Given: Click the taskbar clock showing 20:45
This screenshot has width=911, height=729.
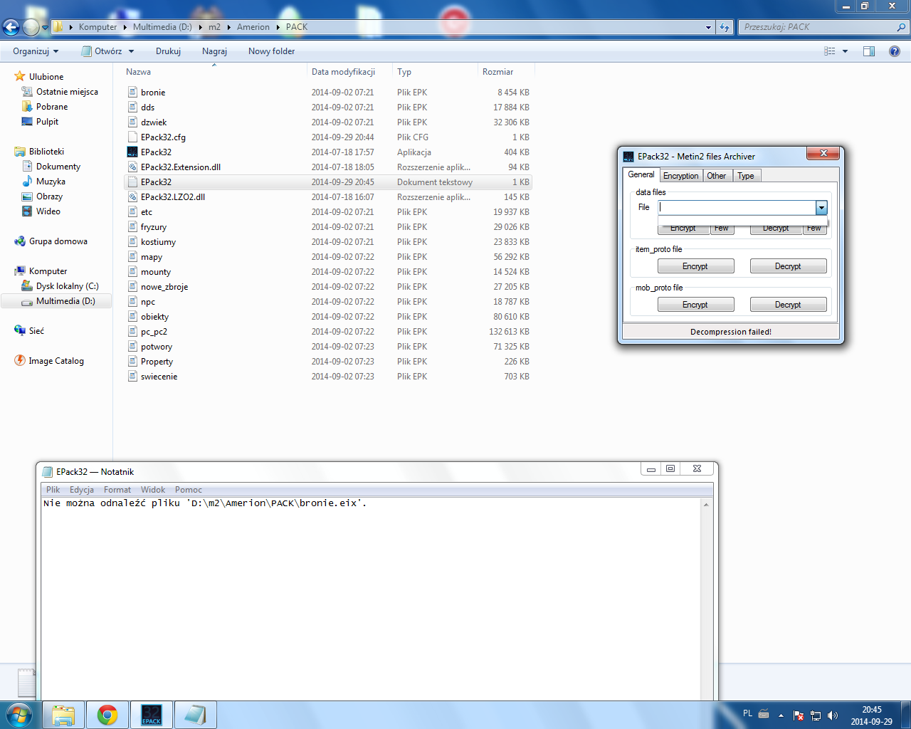Looking at the screenshot, I should point(871,715).
